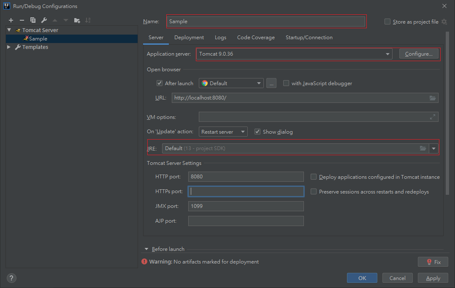Click the red warning error icon
Viewport: 455px width, 288px height.
coord(144,261)
